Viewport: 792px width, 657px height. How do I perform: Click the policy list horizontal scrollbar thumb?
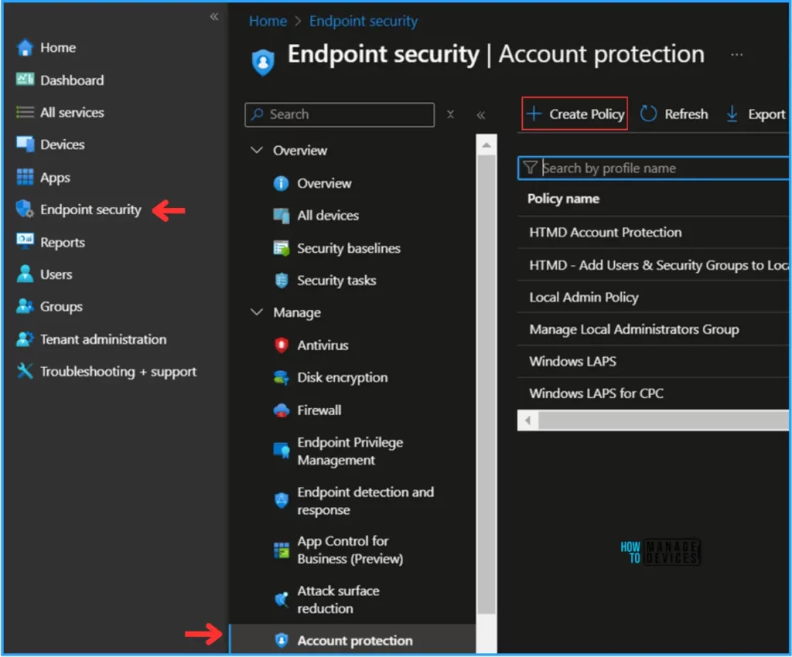(663, 420)
